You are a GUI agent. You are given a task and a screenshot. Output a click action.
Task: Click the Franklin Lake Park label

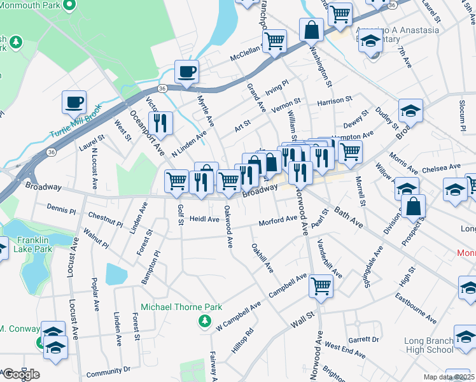pyautogui.click(x=33, y=244)
